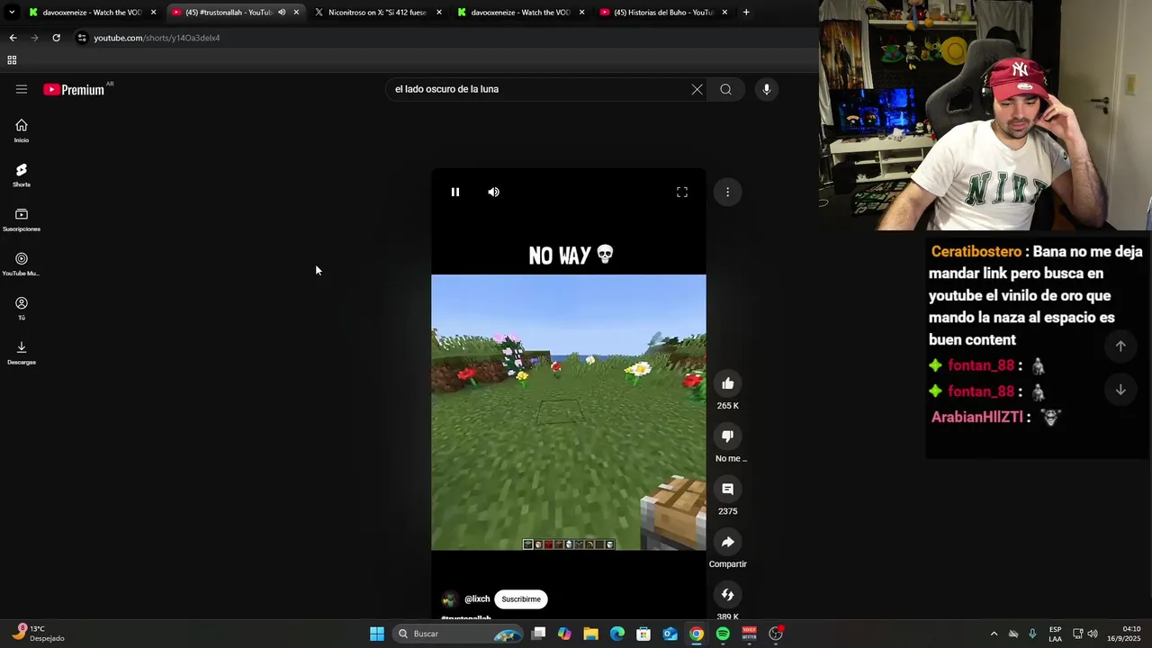Enter fullscreen for the Short

pyautogui.click(x=682, y=192)
